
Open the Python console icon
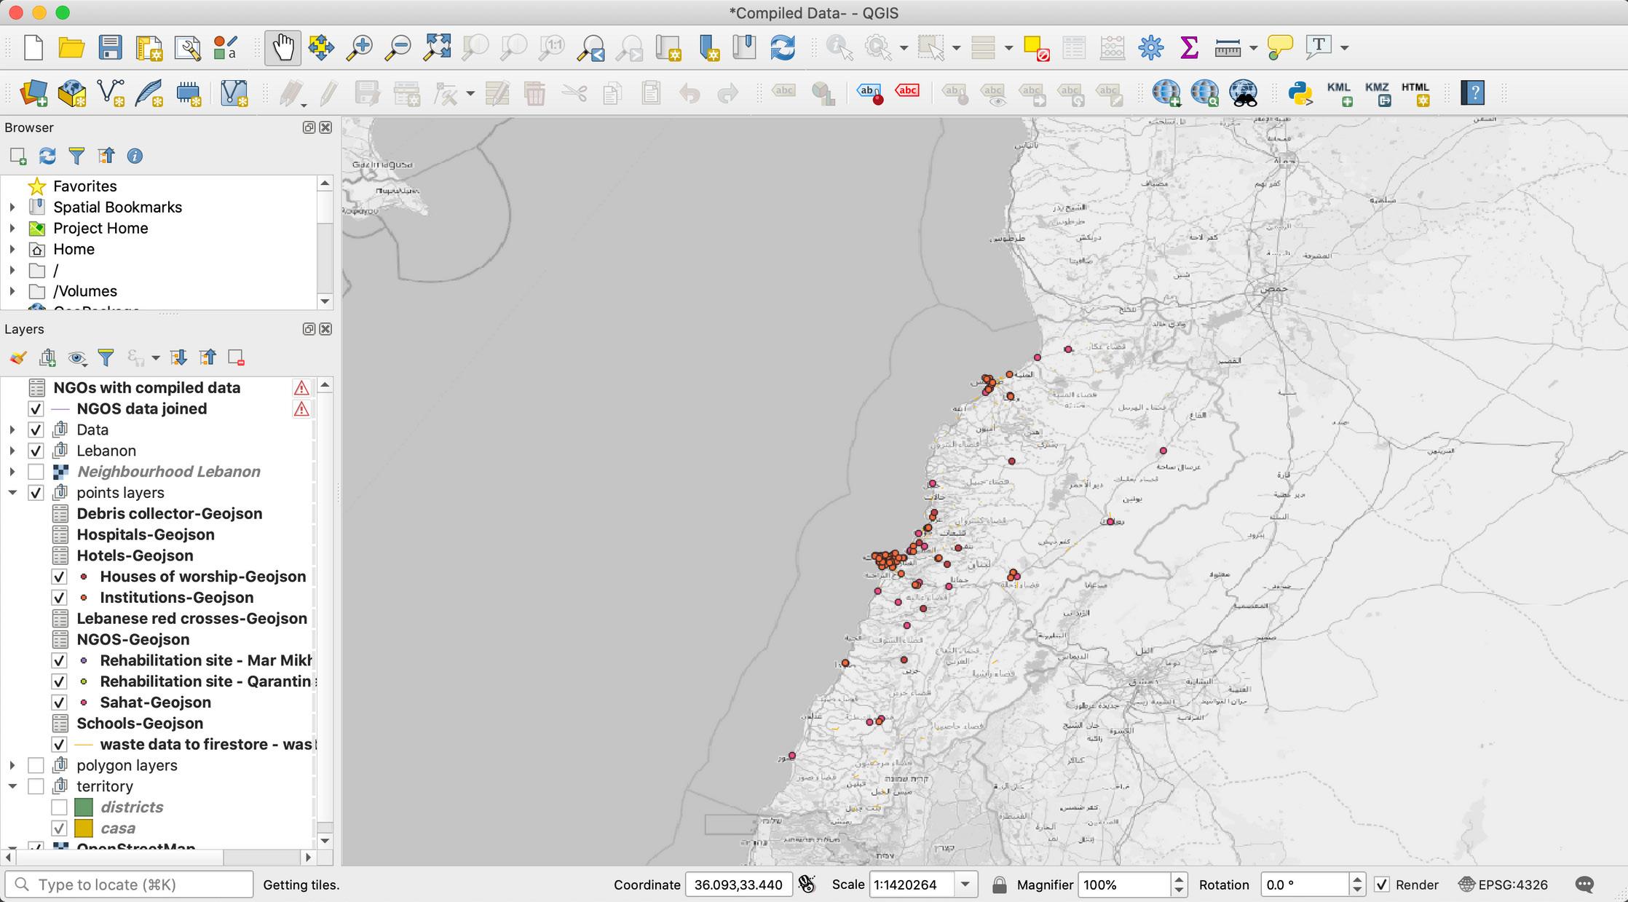[1300, 93]
